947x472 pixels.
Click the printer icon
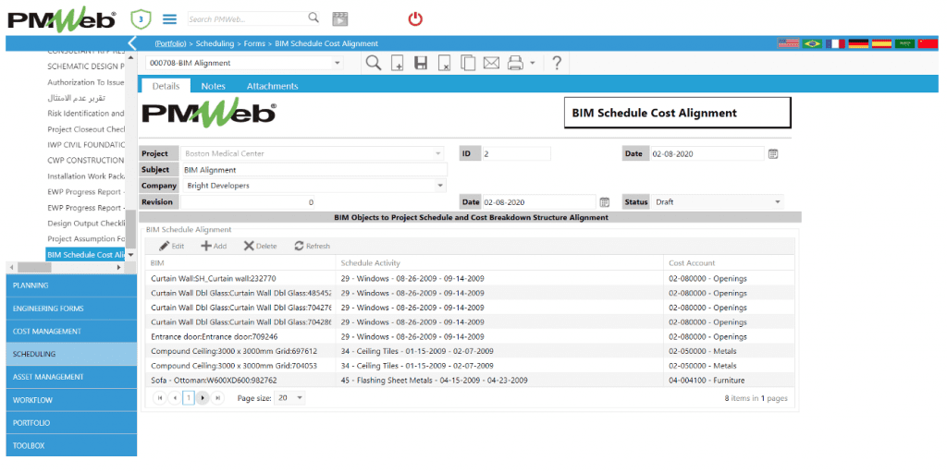[x=515, y=64]
